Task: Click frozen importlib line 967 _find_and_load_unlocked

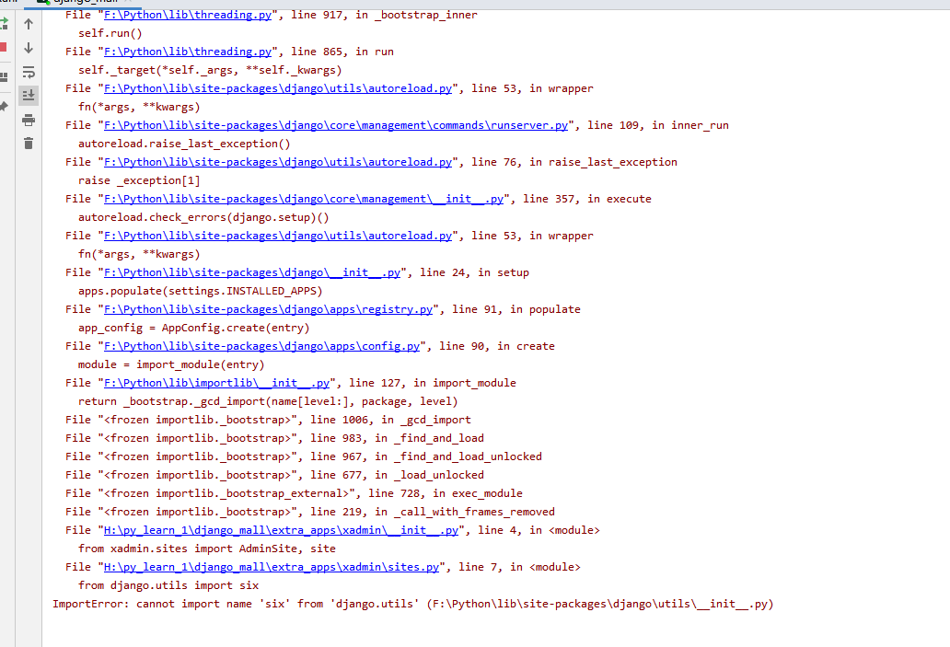Action: [304, 456]
